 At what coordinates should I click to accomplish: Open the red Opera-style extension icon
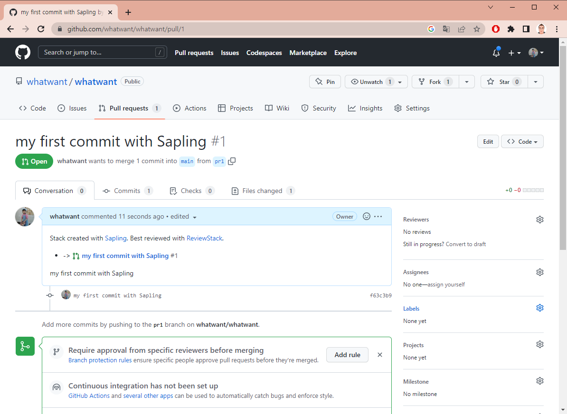(496, 29)
